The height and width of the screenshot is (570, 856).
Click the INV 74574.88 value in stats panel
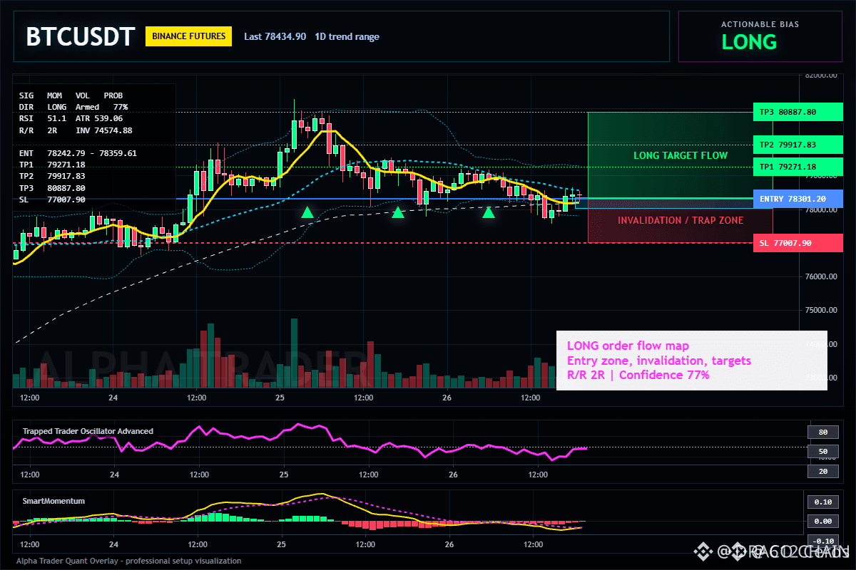tap(103, 130)
